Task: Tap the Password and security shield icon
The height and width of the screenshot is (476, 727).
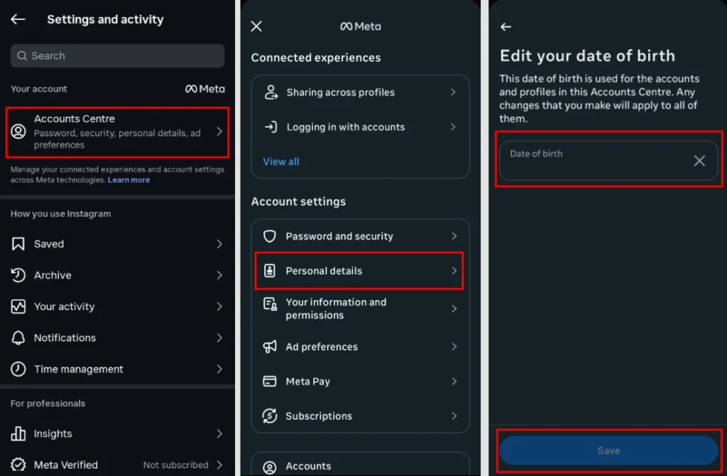Action: pos(269,236)
